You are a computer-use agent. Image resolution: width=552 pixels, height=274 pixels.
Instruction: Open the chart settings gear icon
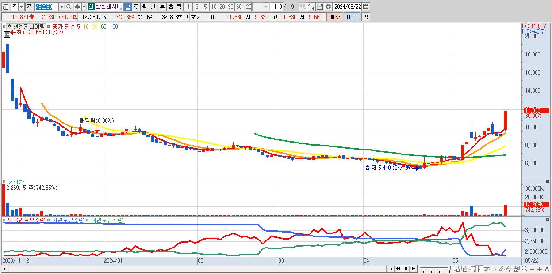[x=328, y=7]
